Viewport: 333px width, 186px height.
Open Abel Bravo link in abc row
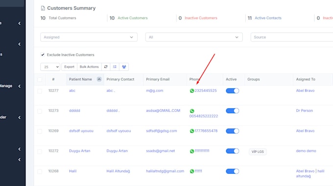[x=305, y=91]
